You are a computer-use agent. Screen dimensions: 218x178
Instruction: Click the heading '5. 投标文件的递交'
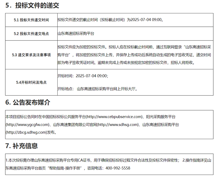tap(32, 5)
